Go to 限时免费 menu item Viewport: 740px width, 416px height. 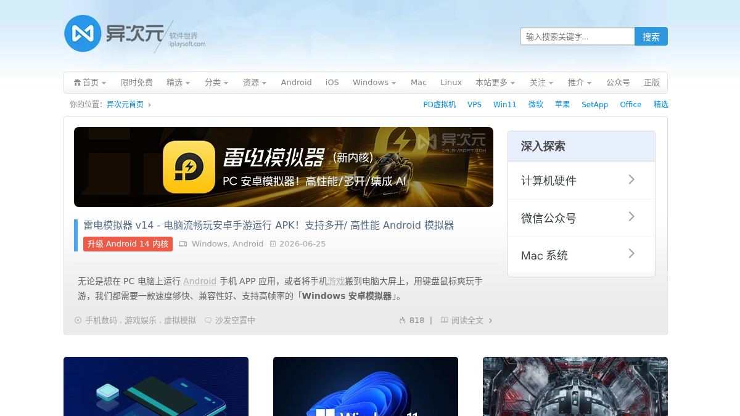(137, 83)
